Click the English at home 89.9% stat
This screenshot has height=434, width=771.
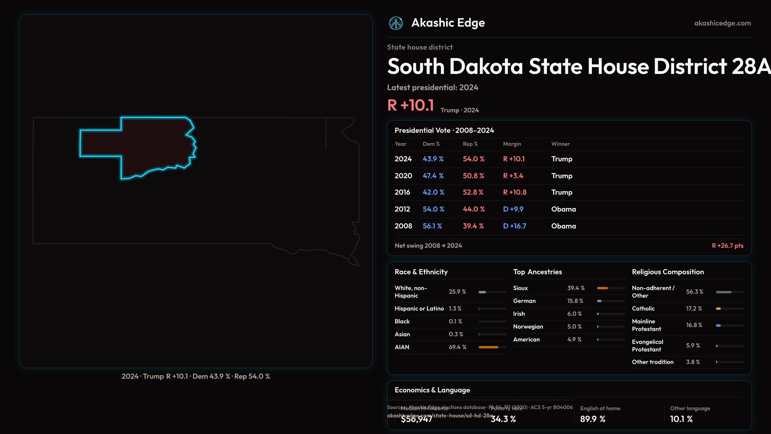pos(593,419)
